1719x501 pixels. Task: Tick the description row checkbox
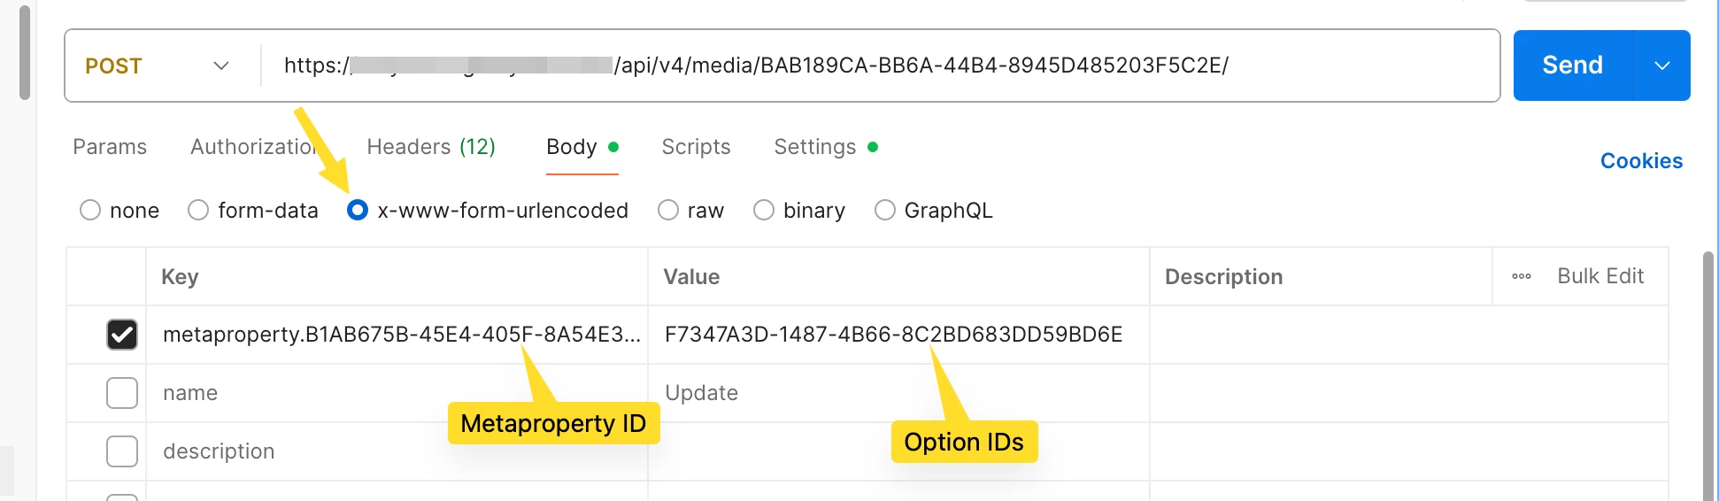122,451
